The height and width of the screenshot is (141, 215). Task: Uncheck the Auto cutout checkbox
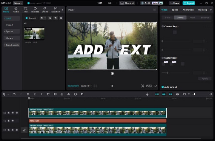click(163, 87)
